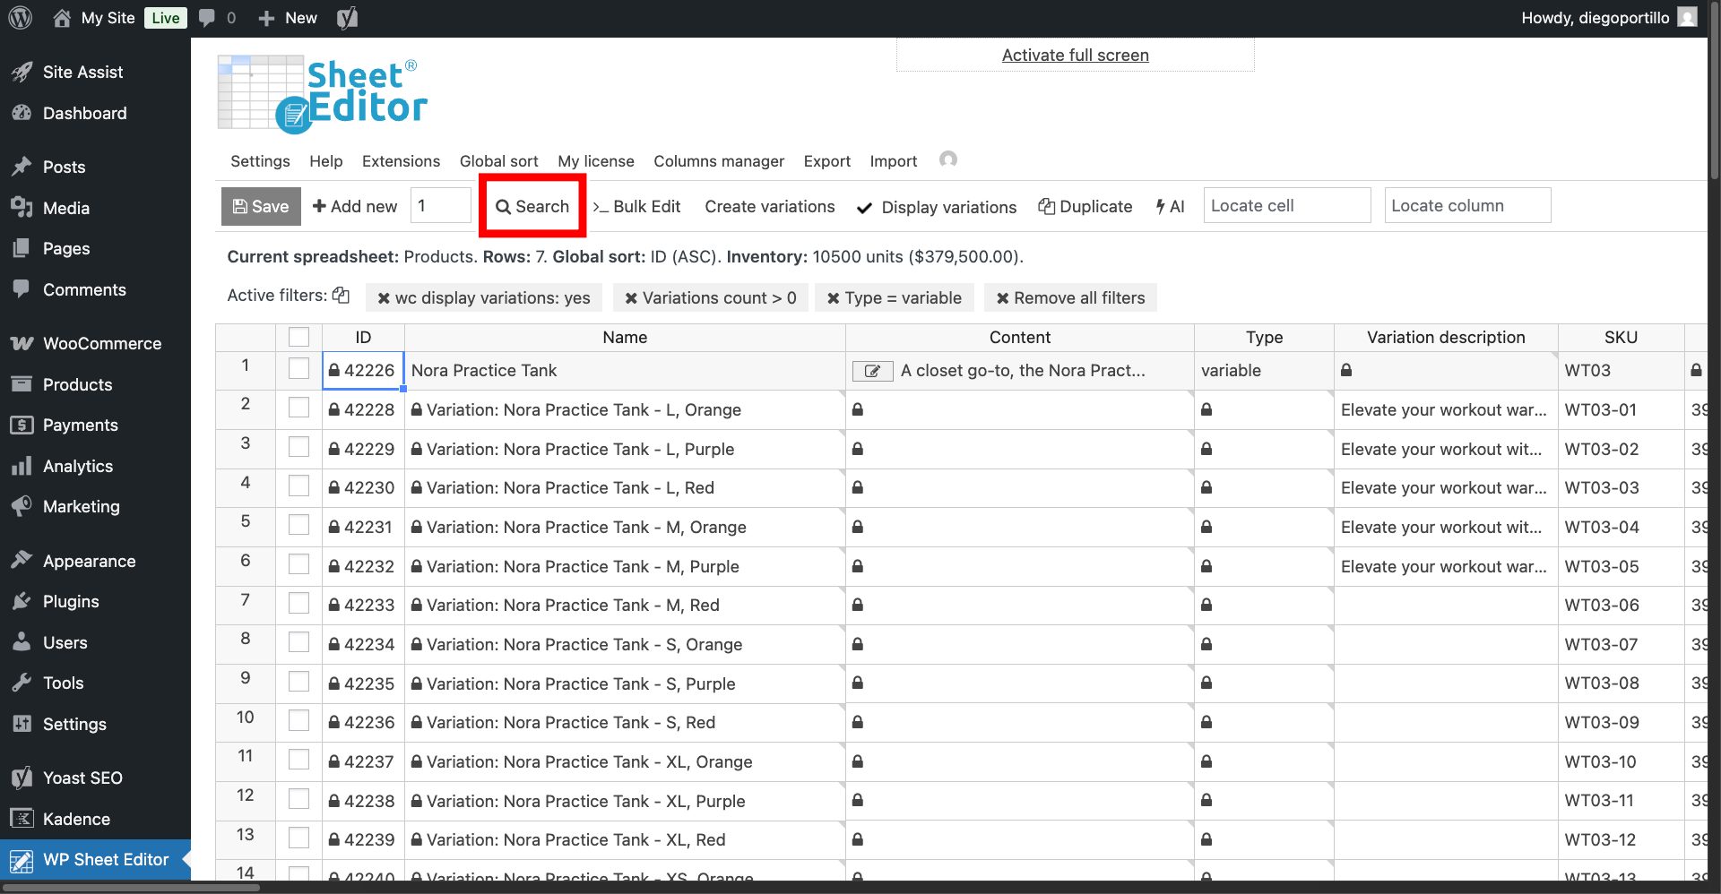Open WooCommerce in the sidebar
The width and height of the screenshot is (1721, 894).
pos(101,343)
